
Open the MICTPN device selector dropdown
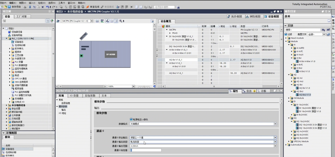point(92,21)
